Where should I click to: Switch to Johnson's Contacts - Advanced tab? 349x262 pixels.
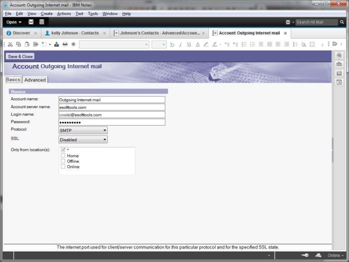160,33
